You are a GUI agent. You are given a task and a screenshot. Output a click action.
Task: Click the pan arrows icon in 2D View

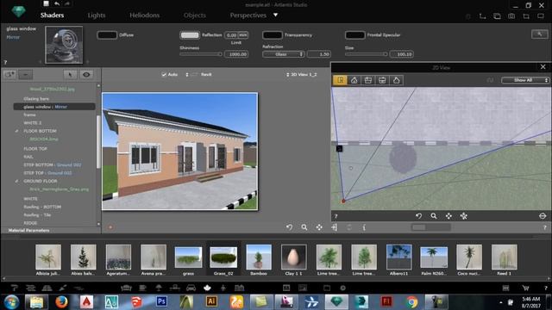click(448, 216)
